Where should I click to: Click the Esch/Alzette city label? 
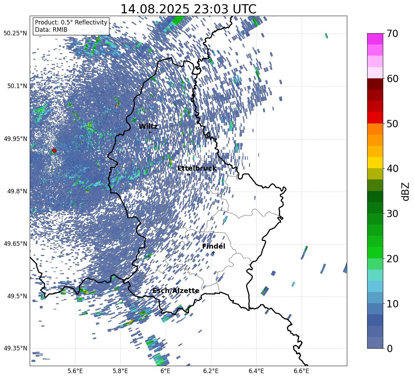(176, 291)
